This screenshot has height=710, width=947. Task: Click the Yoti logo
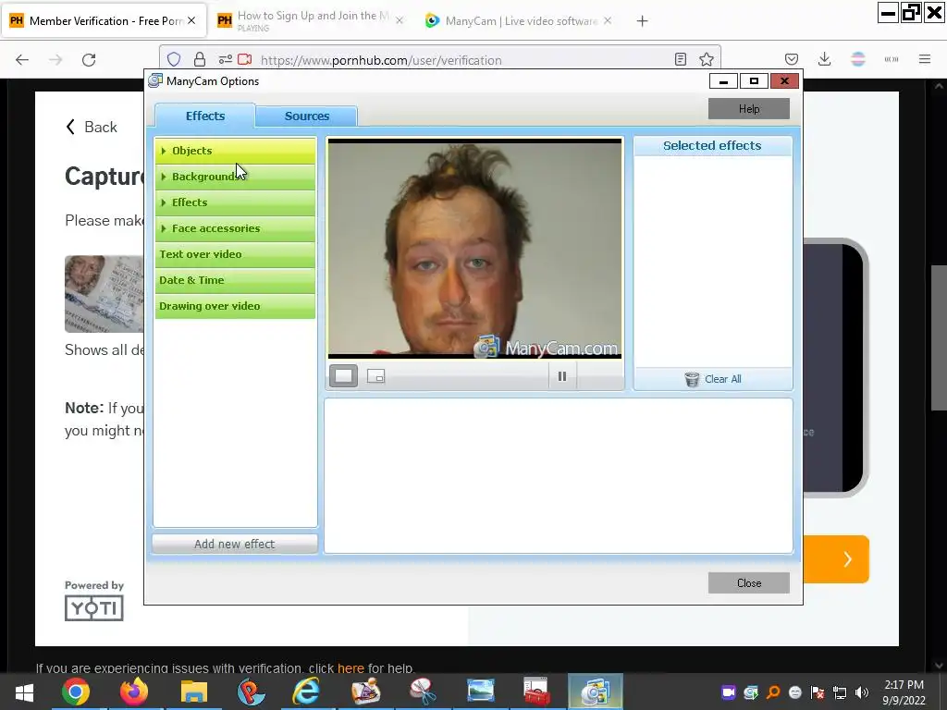click(x=94, y=608)
